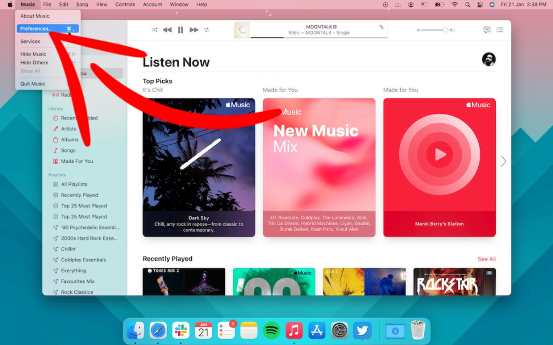Toggle repeat mode
This screenshot has width=553, height=345.
pyautogui.click(x=207, y=30)
